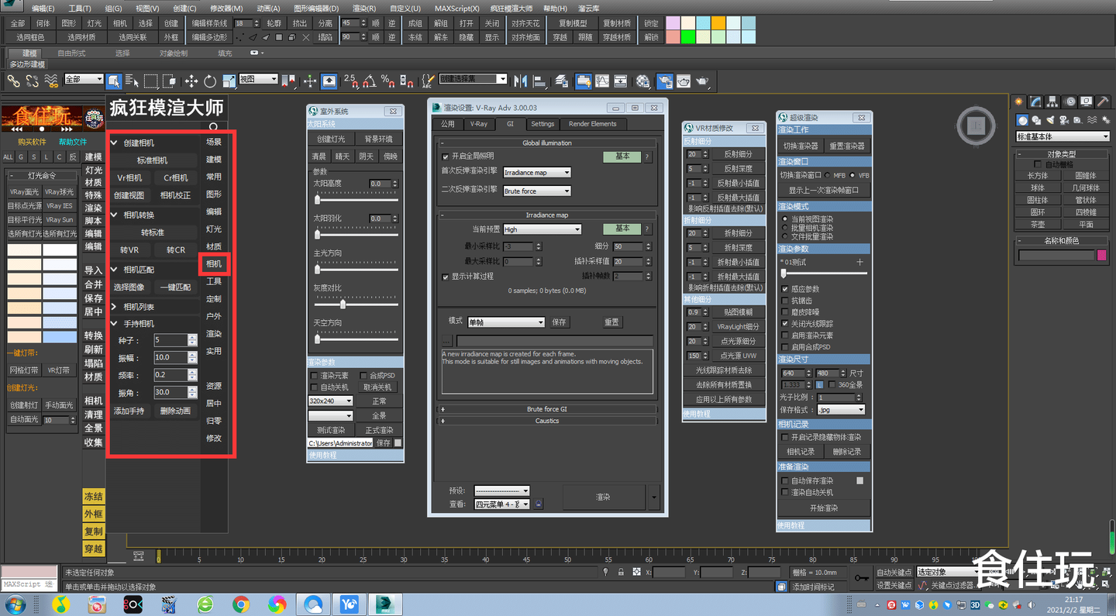1116x616 pixels.
Task: Enable the 抗锯齿 checkbox
Action: coord(785,301)
